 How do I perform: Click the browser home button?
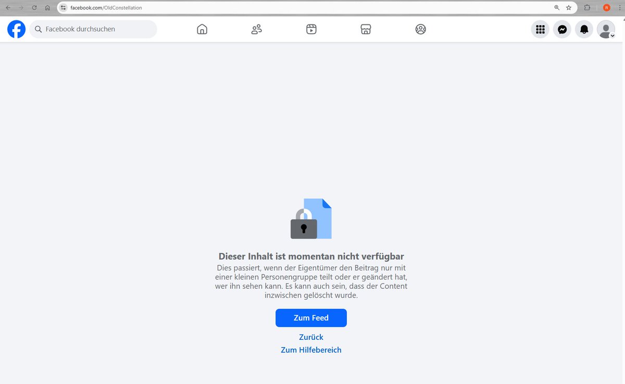click(47, 8)
